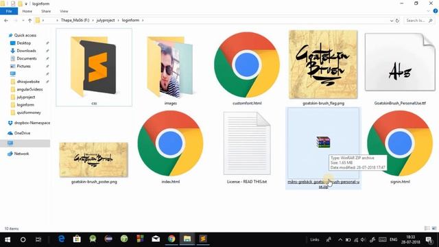439x247 pixels.
Task: Open angular5videos folder in sidebar
Action: point(29,89)
